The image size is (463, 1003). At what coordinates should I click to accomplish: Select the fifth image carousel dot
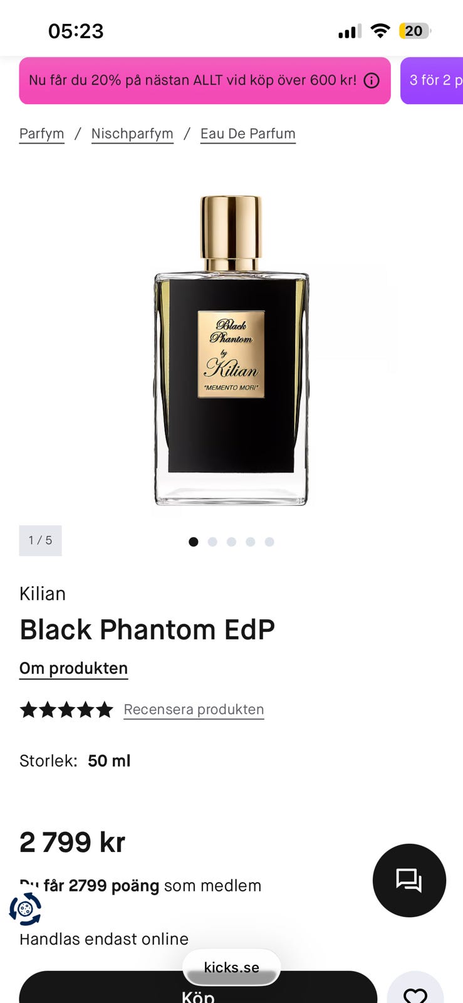269,542
